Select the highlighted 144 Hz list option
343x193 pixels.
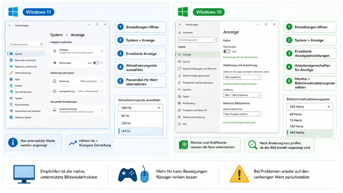coord(140,131)
